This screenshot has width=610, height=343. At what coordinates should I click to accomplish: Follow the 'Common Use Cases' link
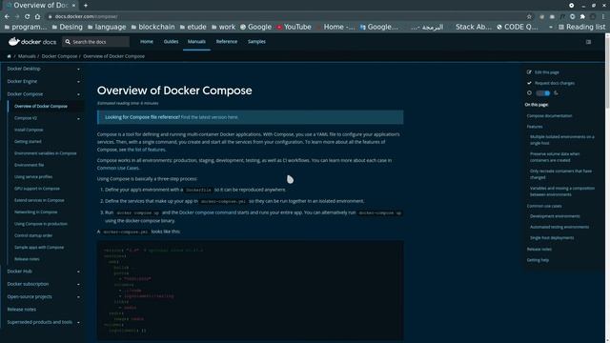tap(118, 168)
